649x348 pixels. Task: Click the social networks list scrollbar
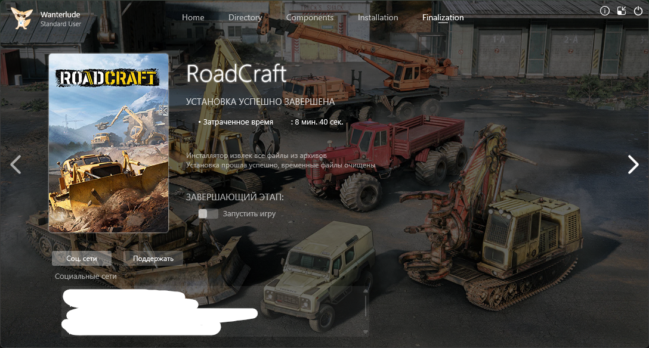(366, 306)
